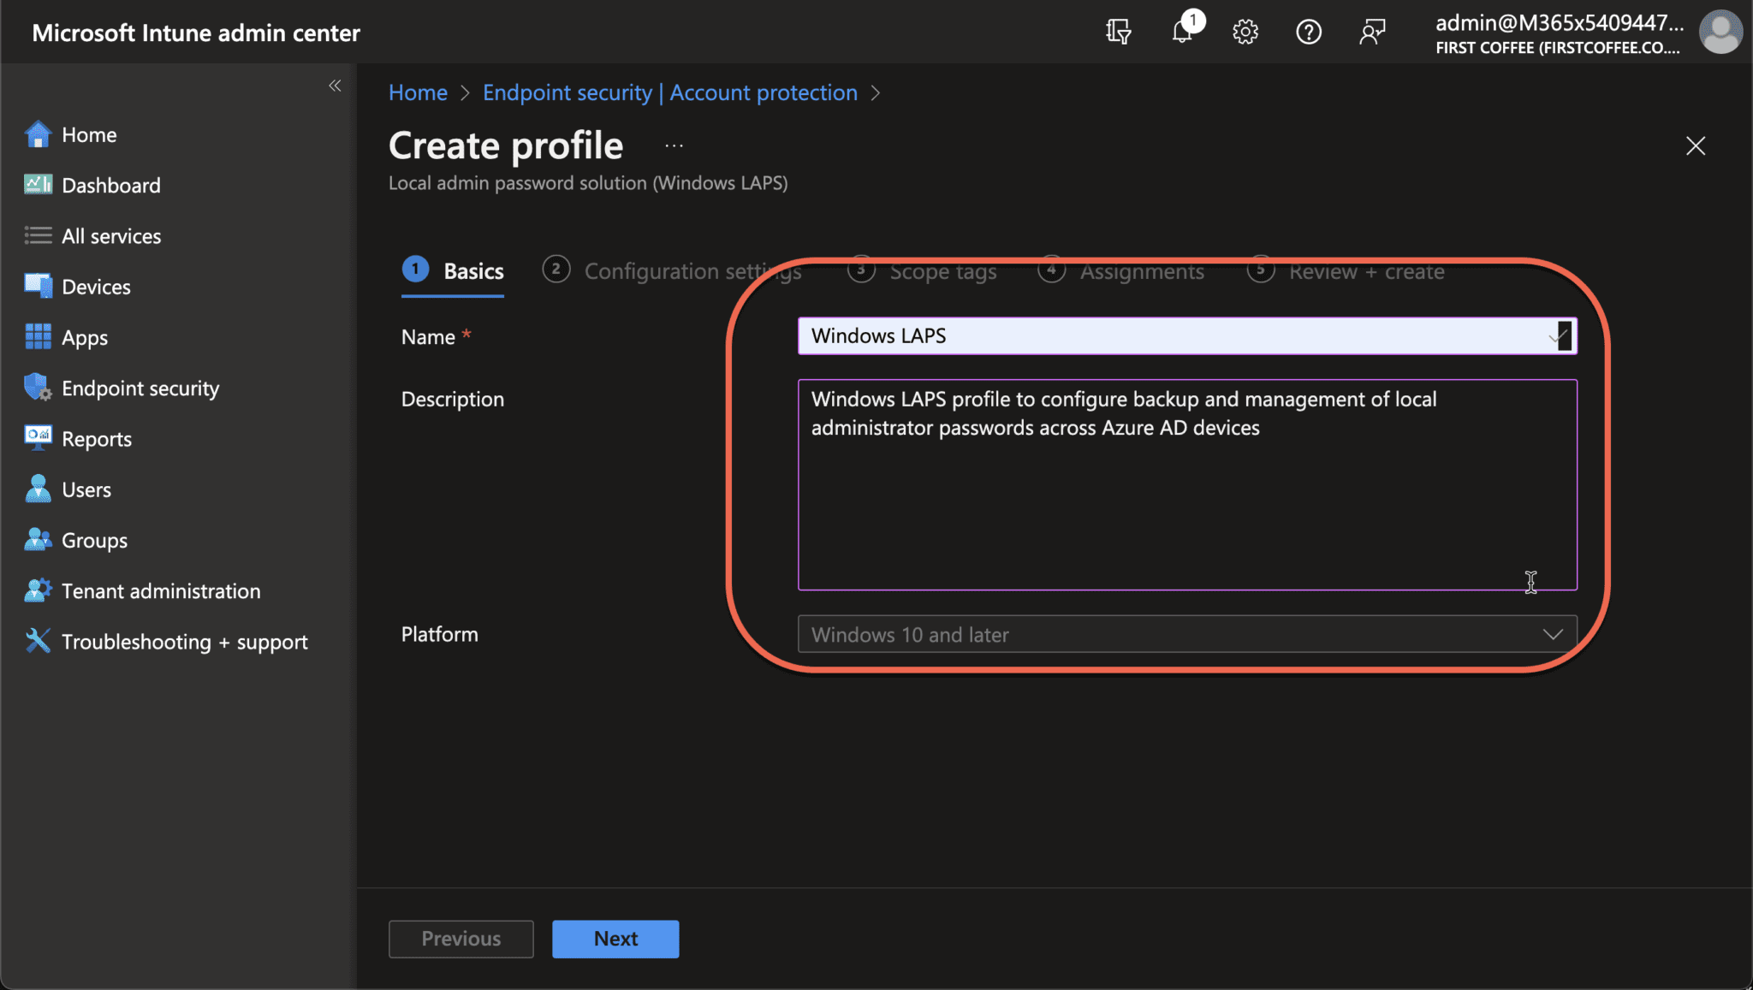Switch to the Scope tags tab

pyautogui.click(x=942, y=271)
